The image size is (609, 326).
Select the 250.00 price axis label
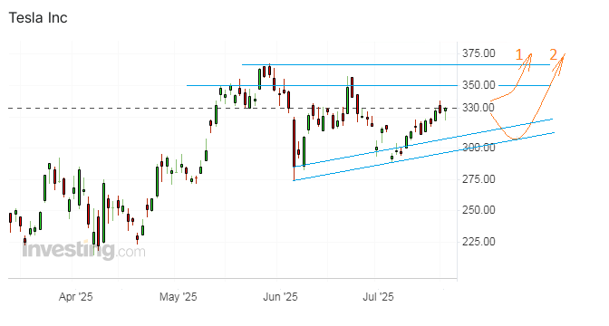point(478,210)
